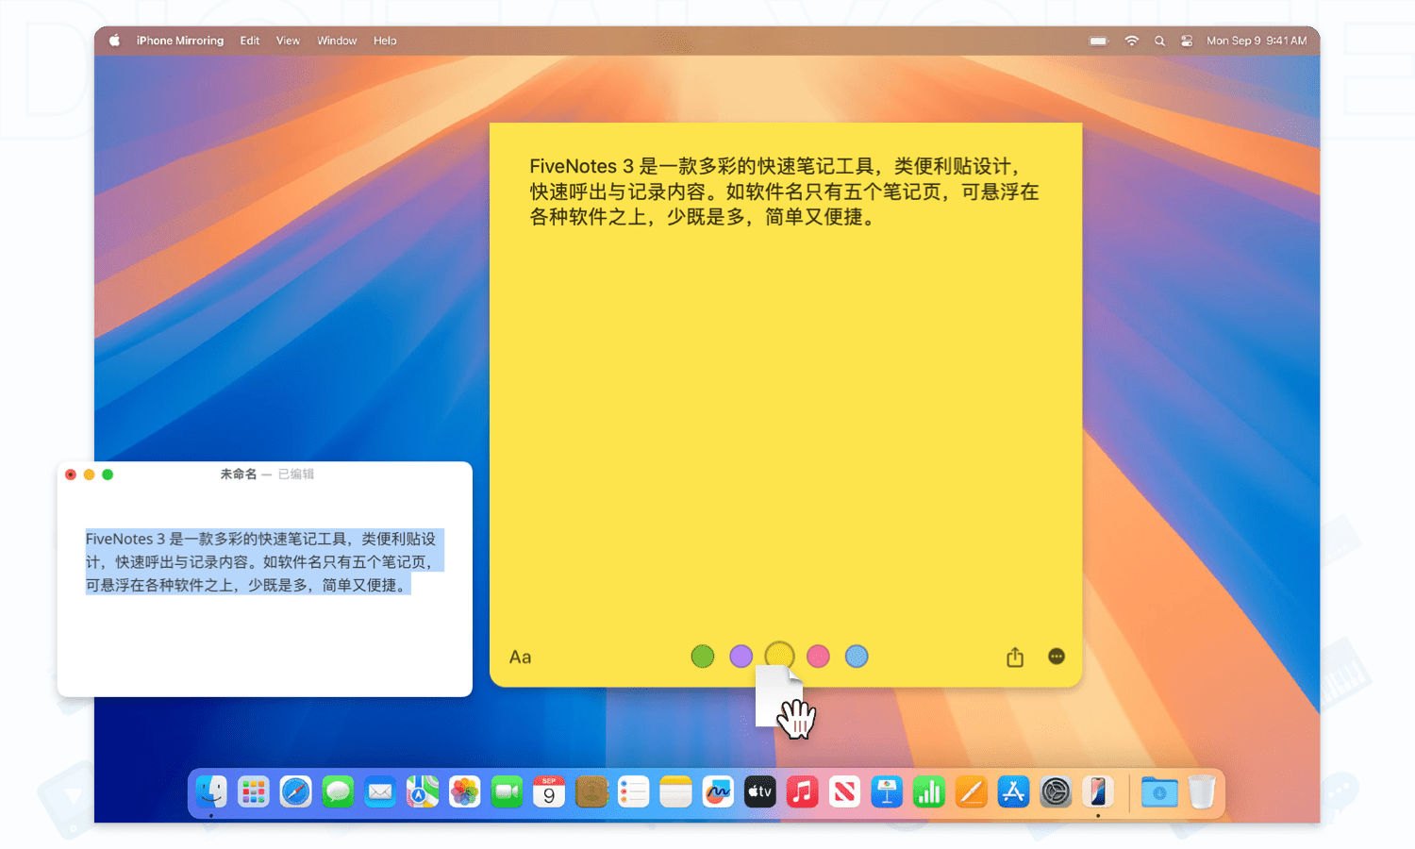Select the blue note color dot

857,657
